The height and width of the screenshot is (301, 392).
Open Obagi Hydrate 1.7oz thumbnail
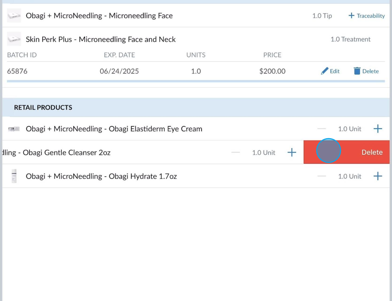tap(14, 176)
